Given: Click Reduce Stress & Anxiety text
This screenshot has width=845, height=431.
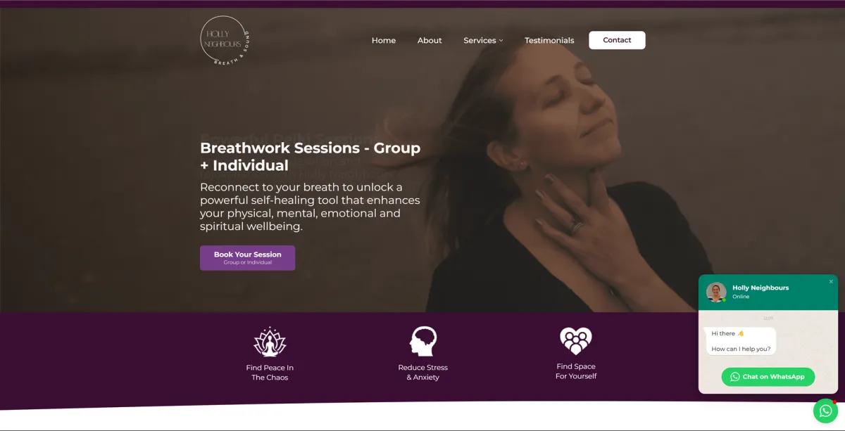Looking at the screenshot, I should [x=423, y=373].
